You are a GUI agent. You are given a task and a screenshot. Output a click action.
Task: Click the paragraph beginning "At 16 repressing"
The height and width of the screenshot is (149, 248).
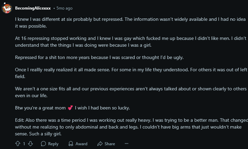tap(130, 41)
